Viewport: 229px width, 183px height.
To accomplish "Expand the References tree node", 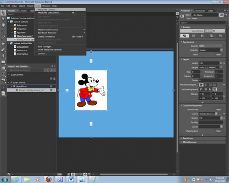I will (12, 25).
